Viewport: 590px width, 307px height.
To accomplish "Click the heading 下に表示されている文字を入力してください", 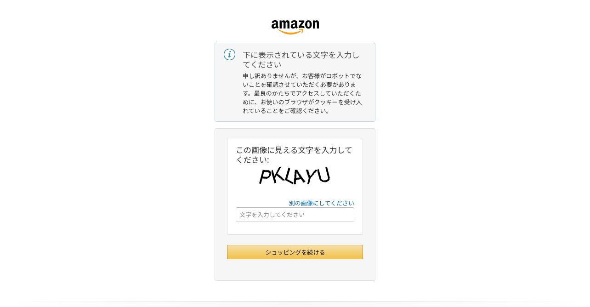I will pyautogui.click(x=301, y=60).
